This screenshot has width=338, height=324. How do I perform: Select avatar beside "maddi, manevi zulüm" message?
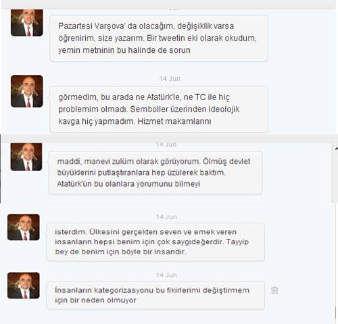point(26,157)
